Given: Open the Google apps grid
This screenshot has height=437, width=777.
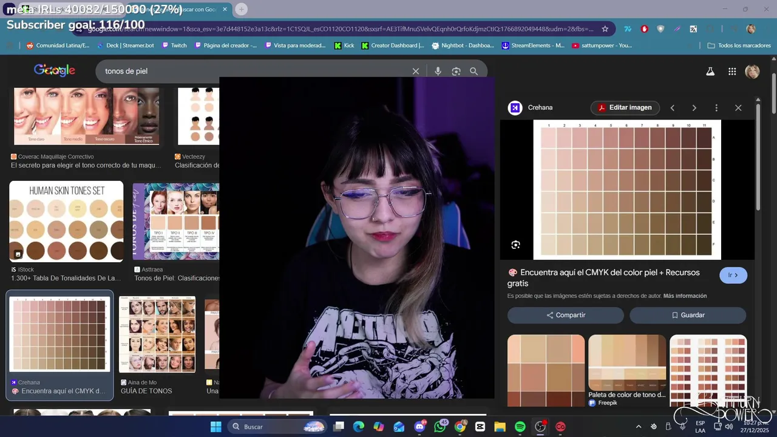Looking at the screenshot, I should click(x=732, y=72).
